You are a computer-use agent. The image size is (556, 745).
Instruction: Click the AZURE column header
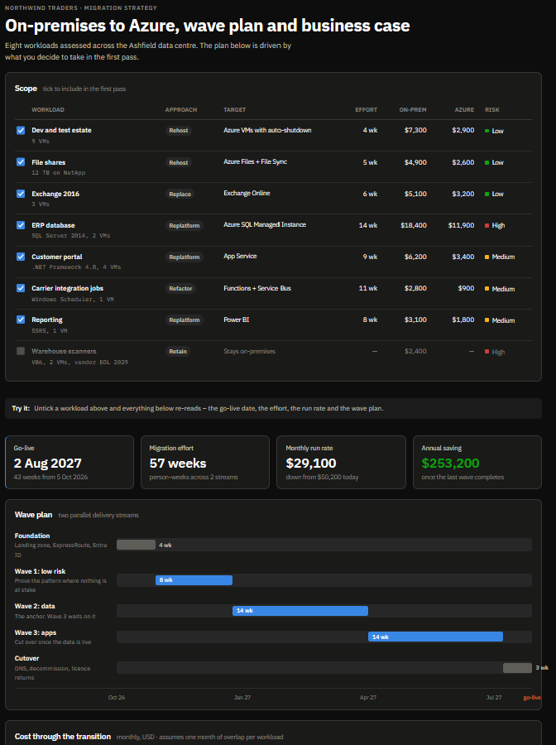464,110
